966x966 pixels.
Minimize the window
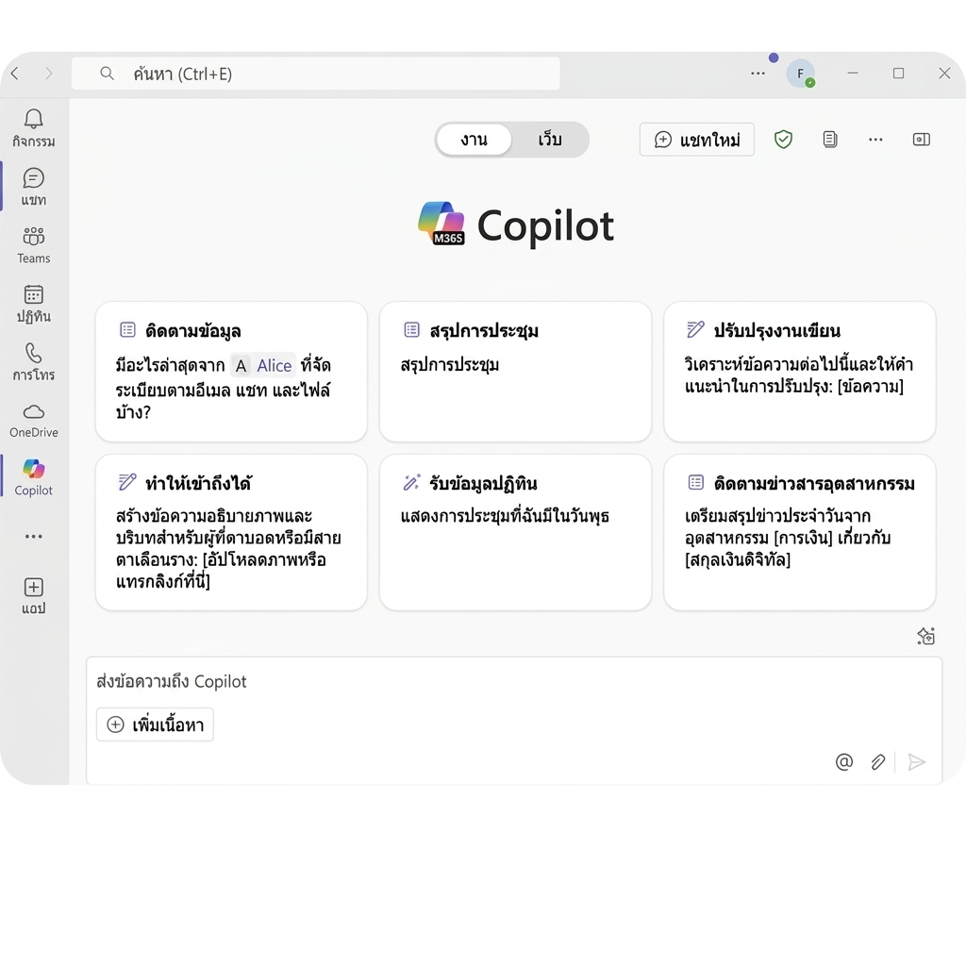[x=853, y=74]
